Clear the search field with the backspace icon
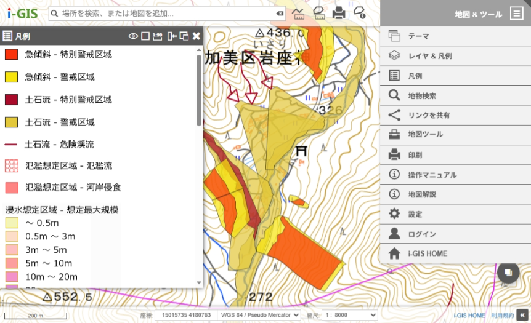Viewport: 531px width, 323px height. click(280, 14)
